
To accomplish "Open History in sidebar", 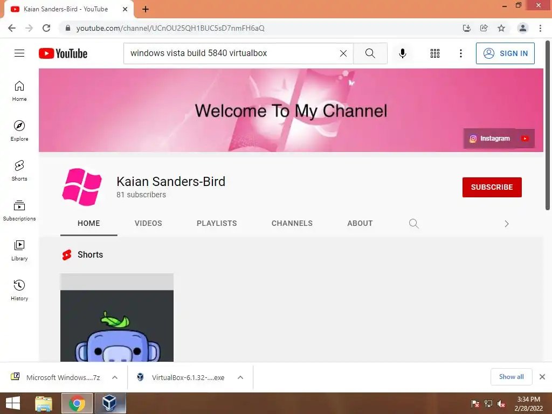I will tap(19, 290).
